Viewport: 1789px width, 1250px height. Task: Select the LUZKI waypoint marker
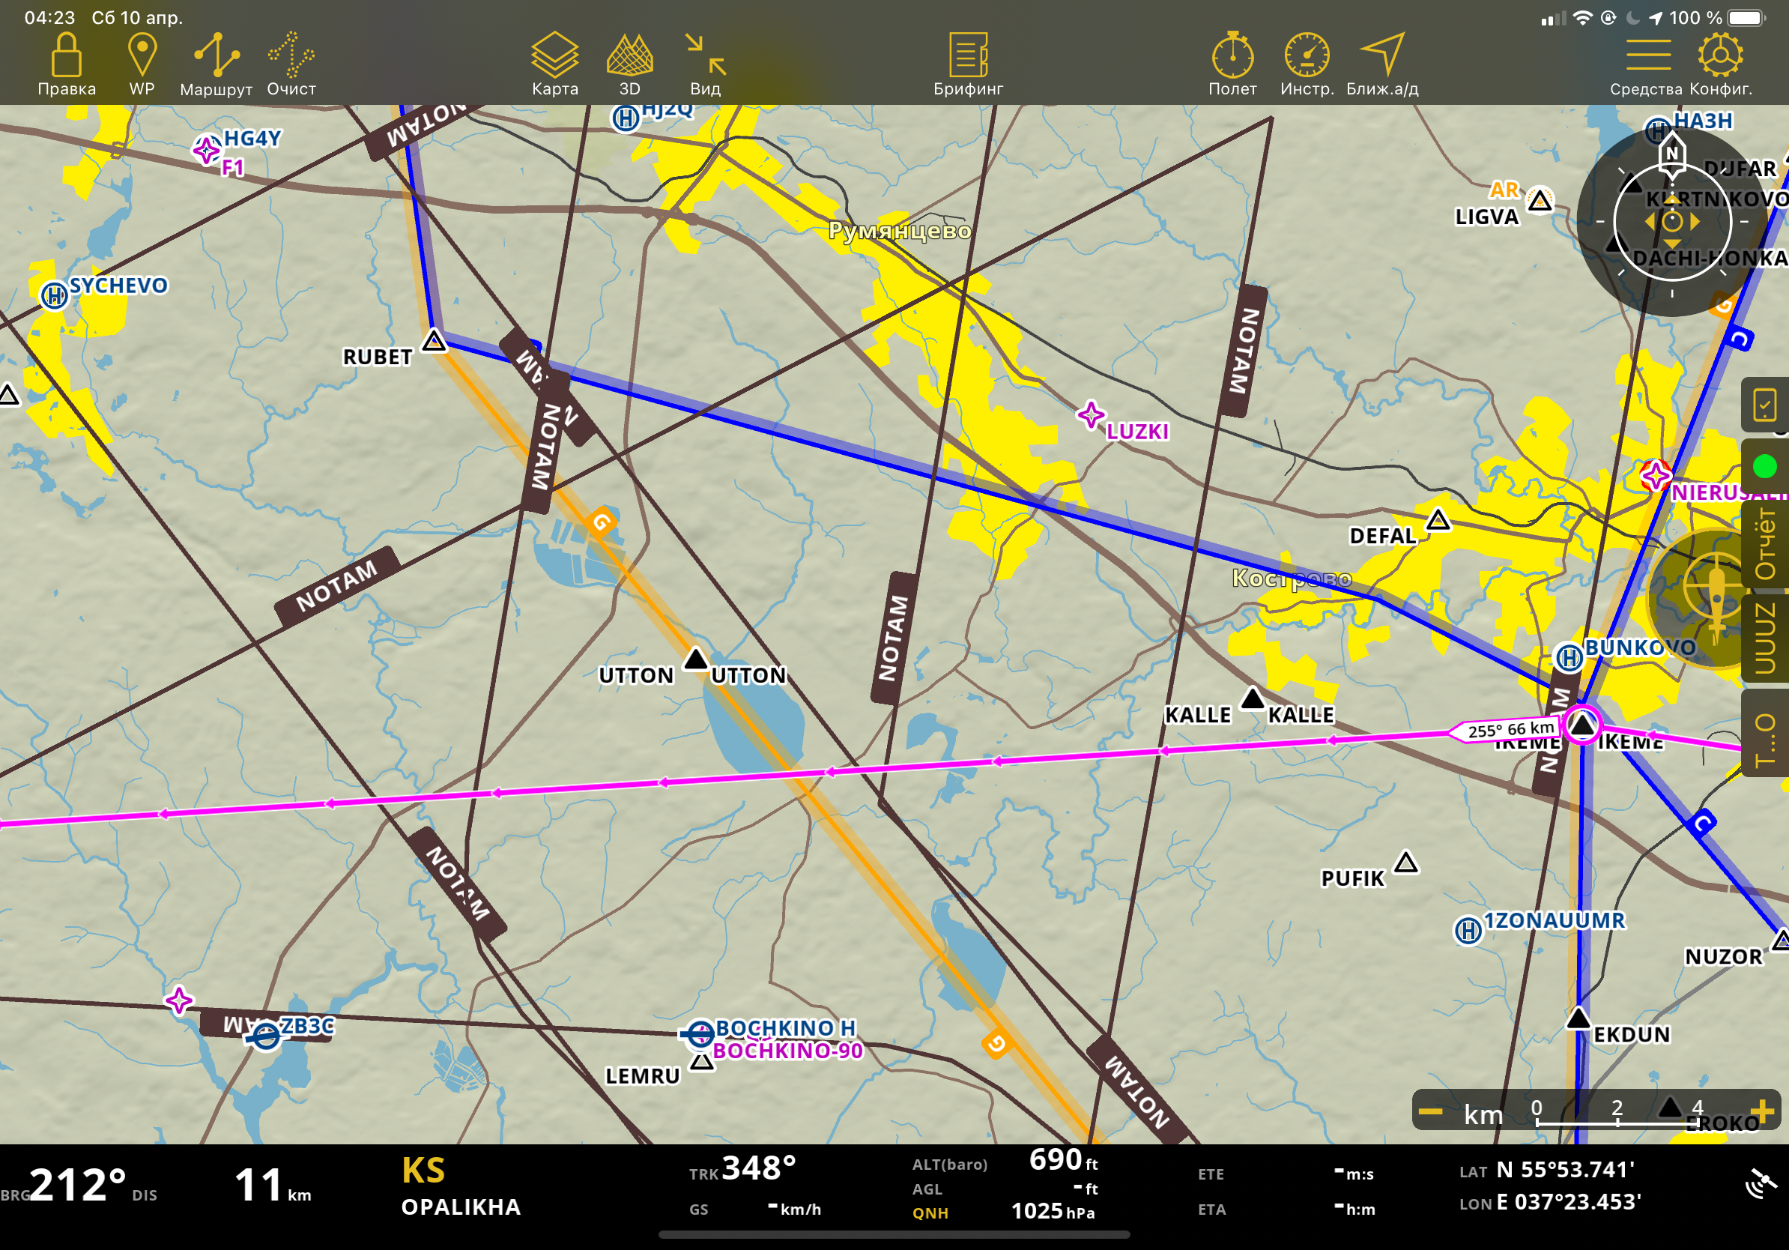pos(1091,415)
